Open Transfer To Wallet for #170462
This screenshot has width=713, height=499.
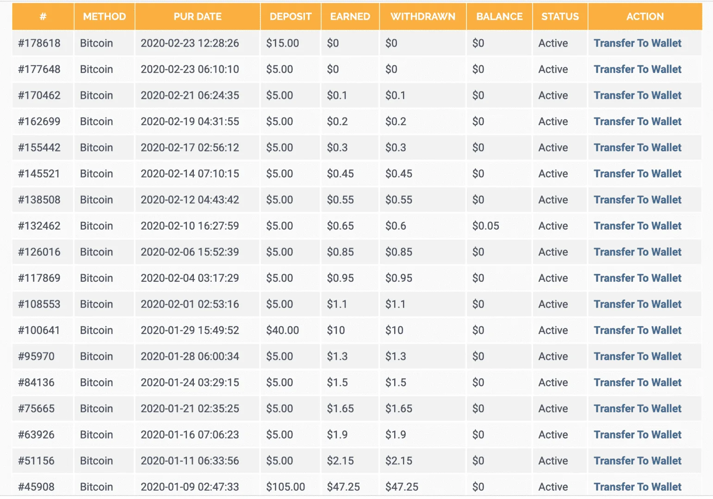[x=637, y=95]
